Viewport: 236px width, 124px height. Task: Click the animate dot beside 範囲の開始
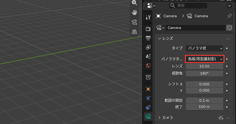tap(227, 101)
